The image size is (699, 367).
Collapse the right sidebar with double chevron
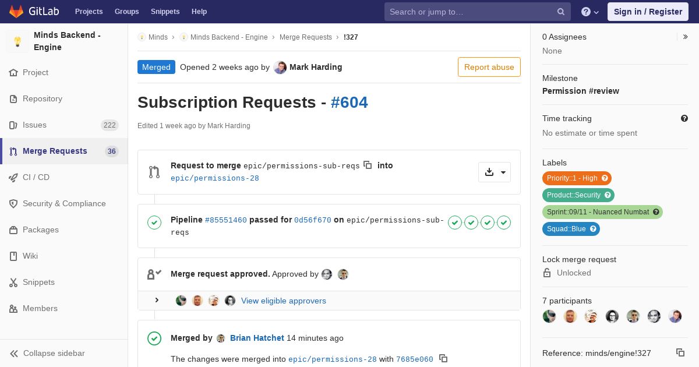pyautogui.click(x=686, y=37)
